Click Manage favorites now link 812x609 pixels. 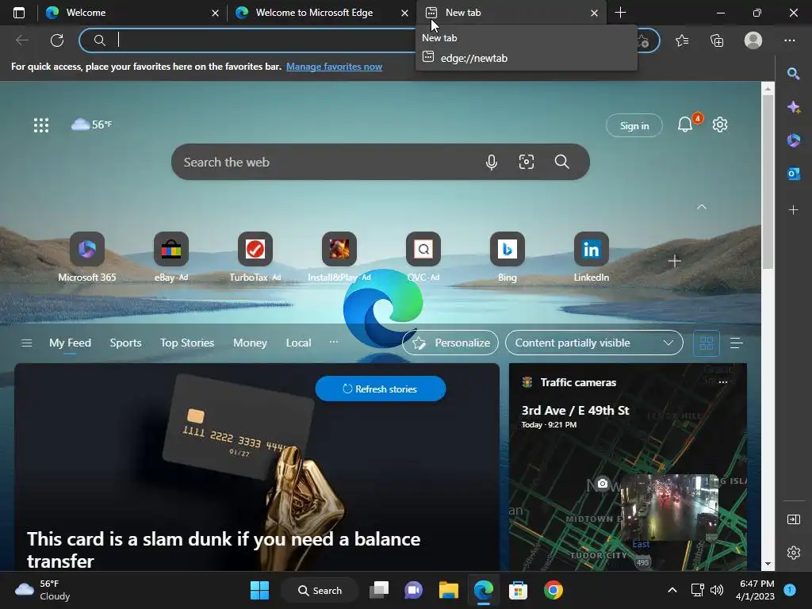pos(334,67)
